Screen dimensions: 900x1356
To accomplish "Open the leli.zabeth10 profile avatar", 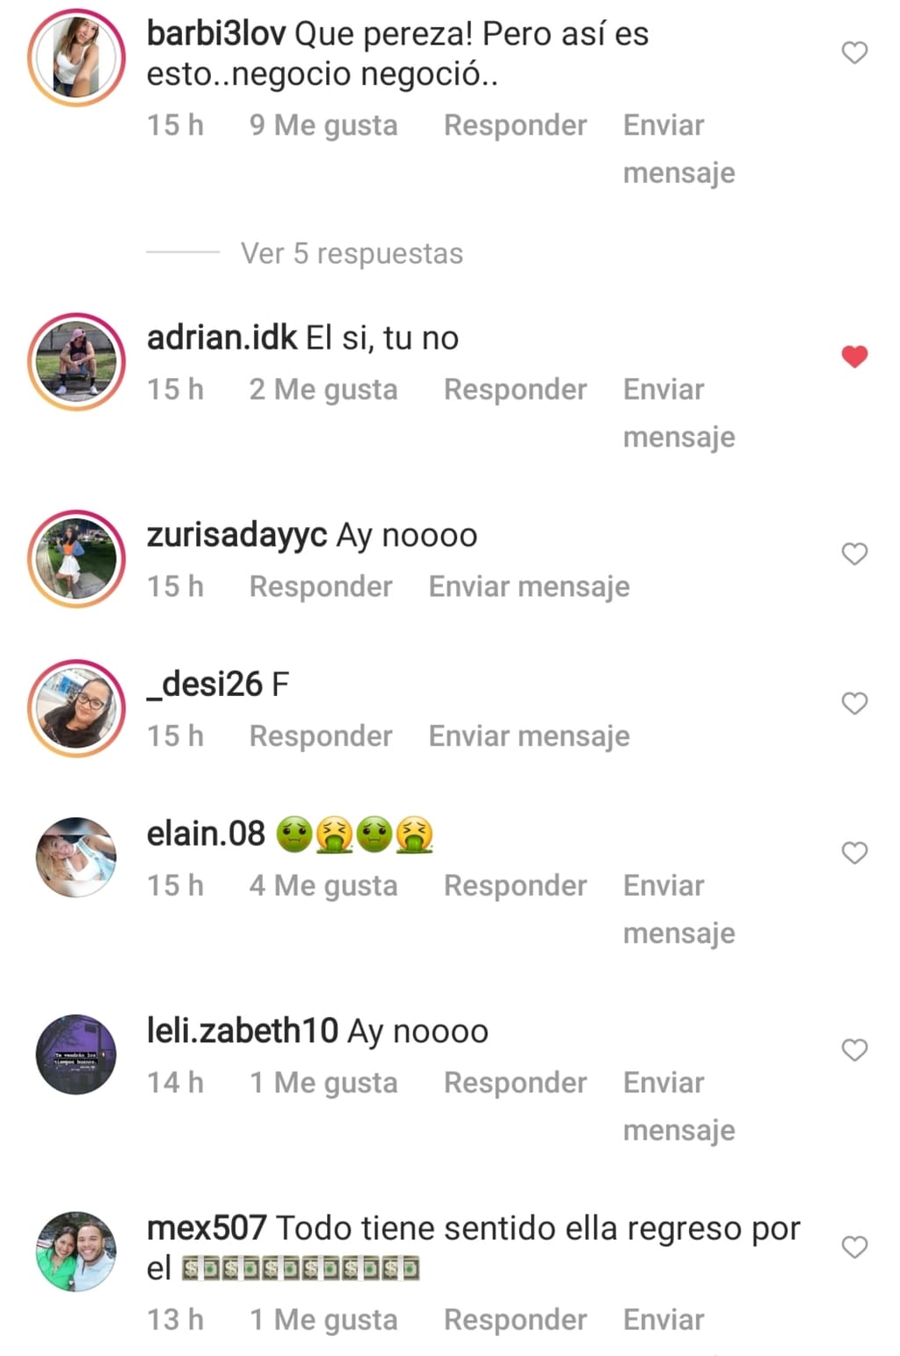I will tap(76, 1055).
